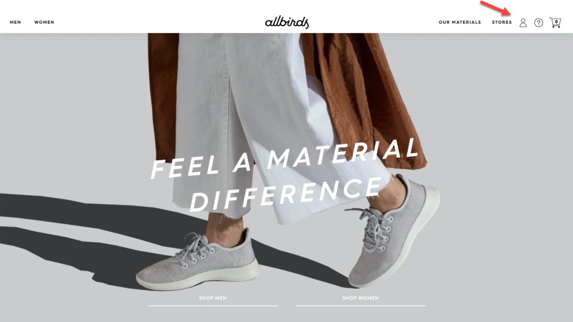Viewport: 573px width, 322px height.
Task: Open the account profile icon
Action: 523,22
